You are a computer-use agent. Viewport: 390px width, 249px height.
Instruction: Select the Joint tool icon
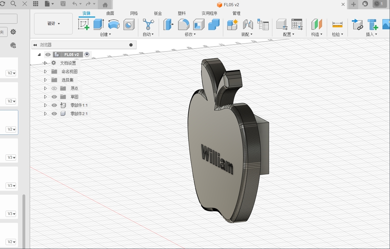point(248,24)
